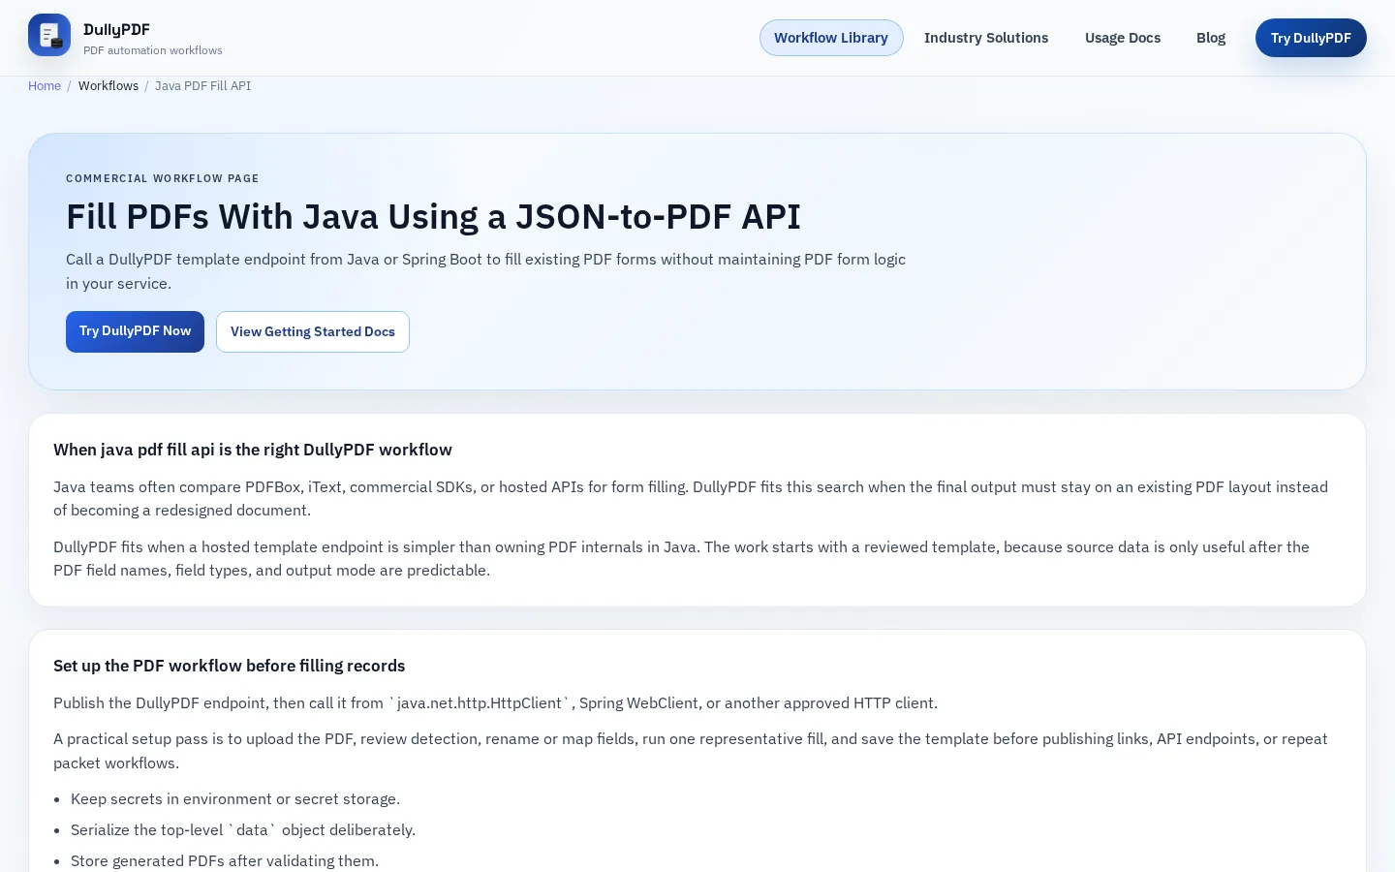Click the 'PDF automation workflows' tagline
Viewport: 1395px width, 872px height.
(153, 50)
